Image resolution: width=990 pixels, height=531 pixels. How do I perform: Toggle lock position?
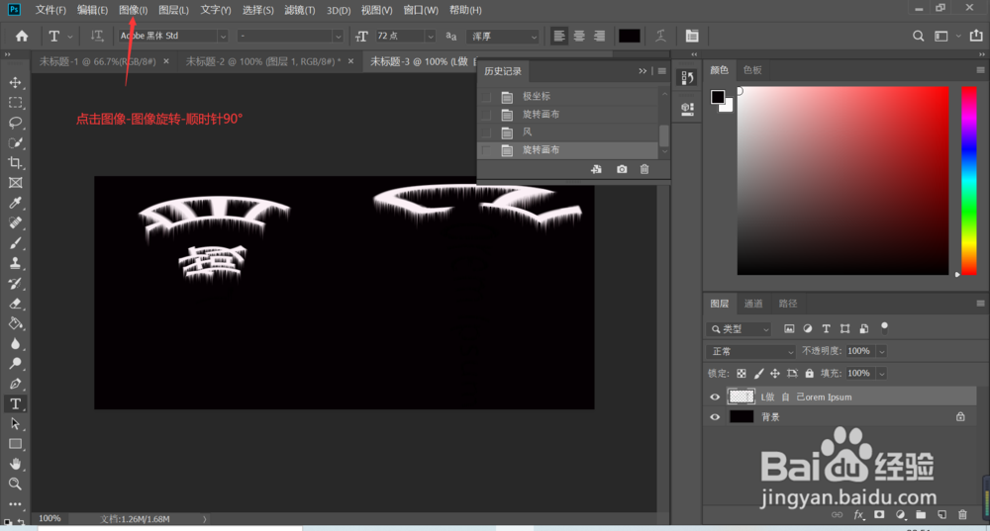coord(775,374)
